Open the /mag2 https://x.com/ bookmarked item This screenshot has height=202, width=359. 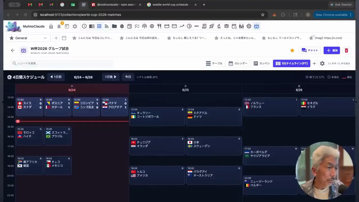pyautogui.click(x=325, y=38)
